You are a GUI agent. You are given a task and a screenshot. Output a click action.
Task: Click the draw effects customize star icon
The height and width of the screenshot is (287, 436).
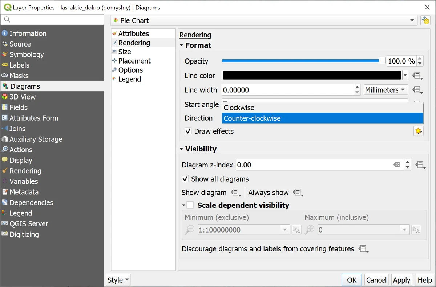(418, 131)
